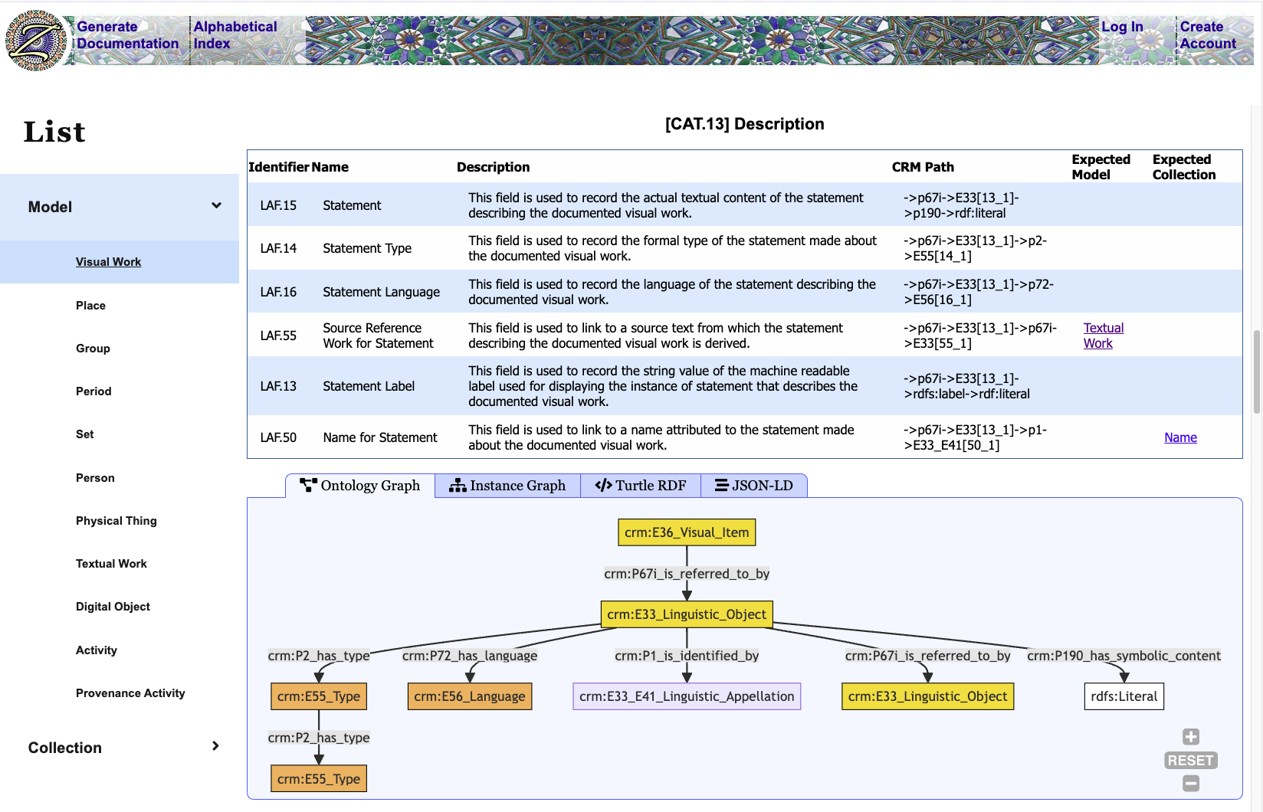The image size is (1263, 812).
Task: Open the Alphabetical Index page
Action: point(235,35)
